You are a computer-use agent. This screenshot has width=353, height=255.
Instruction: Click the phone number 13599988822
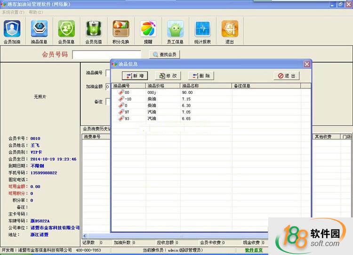(44, 173)
